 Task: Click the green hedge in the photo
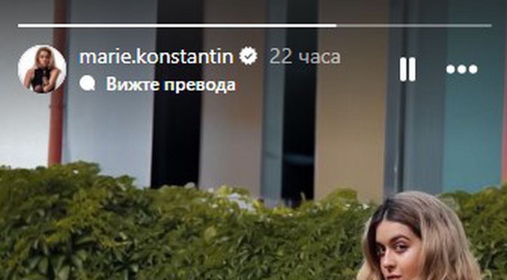coord(162,233)
